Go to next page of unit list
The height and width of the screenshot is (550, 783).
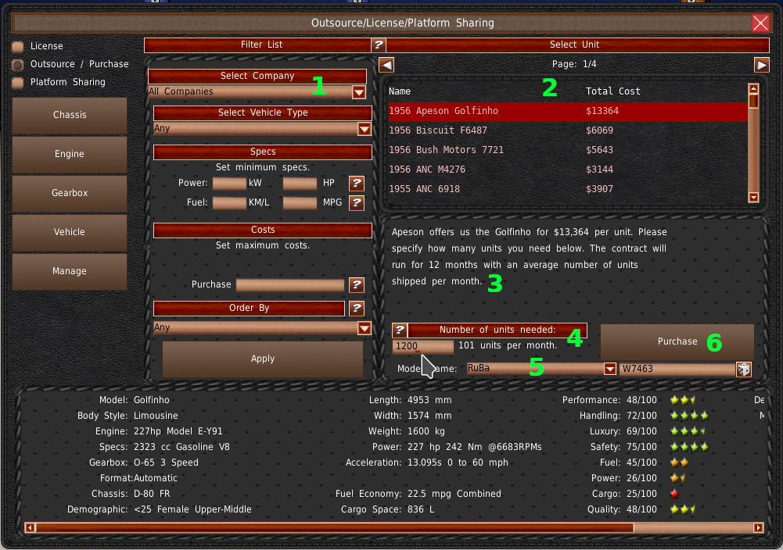(x=761, y=65)
